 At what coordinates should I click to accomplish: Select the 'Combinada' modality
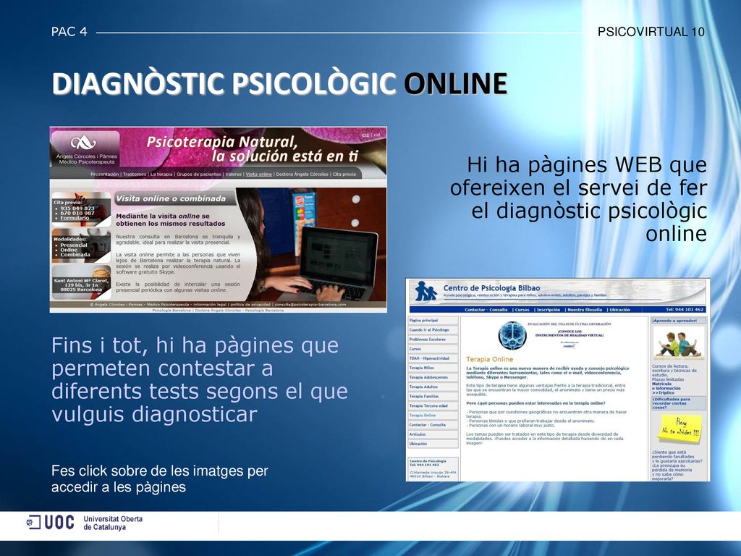coord(75,255)
